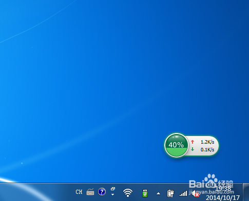
Task: Open the clock showing 19:38
Action: 223,189
